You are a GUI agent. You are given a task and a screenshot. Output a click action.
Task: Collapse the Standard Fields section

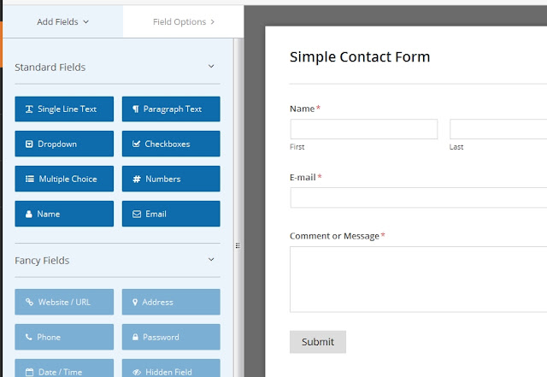point(211,67)
